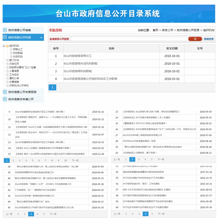
Task: Expand the 政府信息公开目录 dropdown arrow
Action: [x=41, y=38]
